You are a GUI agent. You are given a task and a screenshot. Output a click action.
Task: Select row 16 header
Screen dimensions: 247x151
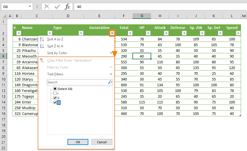point(3,113)
